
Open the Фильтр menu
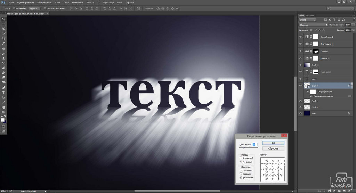(x=90, y=2)
